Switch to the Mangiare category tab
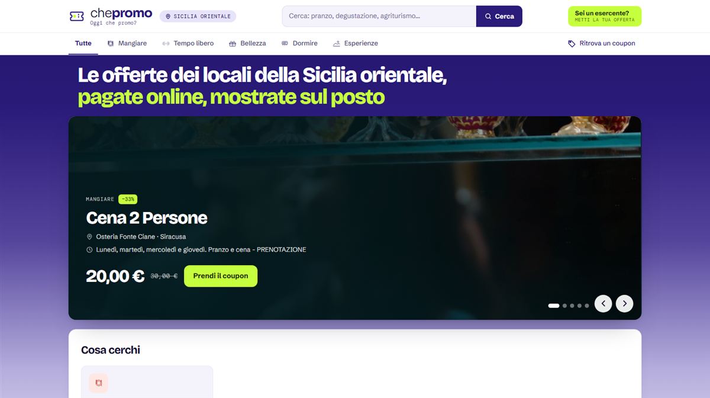This screenshot has width=710, height=398. [x=127, y=43]
